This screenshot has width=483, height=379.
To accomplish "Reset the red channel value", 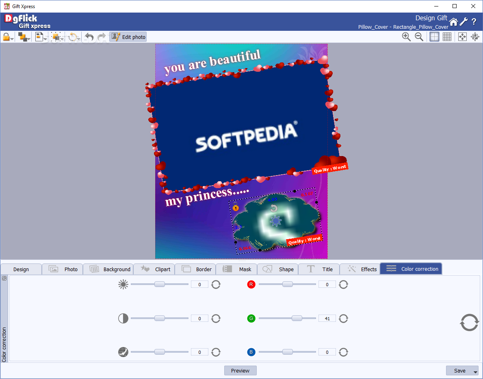I will point(343,285).
